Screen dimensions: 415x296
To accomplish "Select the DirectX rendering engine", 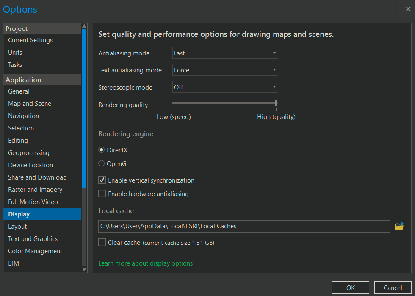I will click(x=102, y=150).
